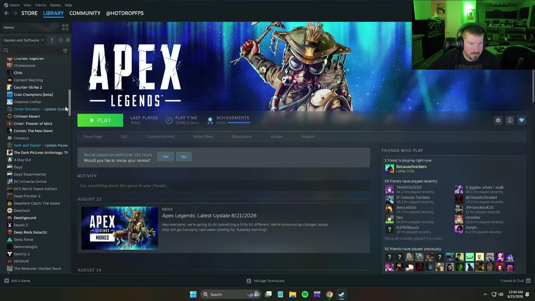The height and width of the screenshot is (301, 535).
Task: Click the Manage Downloads icon
Action: [249, 281]
